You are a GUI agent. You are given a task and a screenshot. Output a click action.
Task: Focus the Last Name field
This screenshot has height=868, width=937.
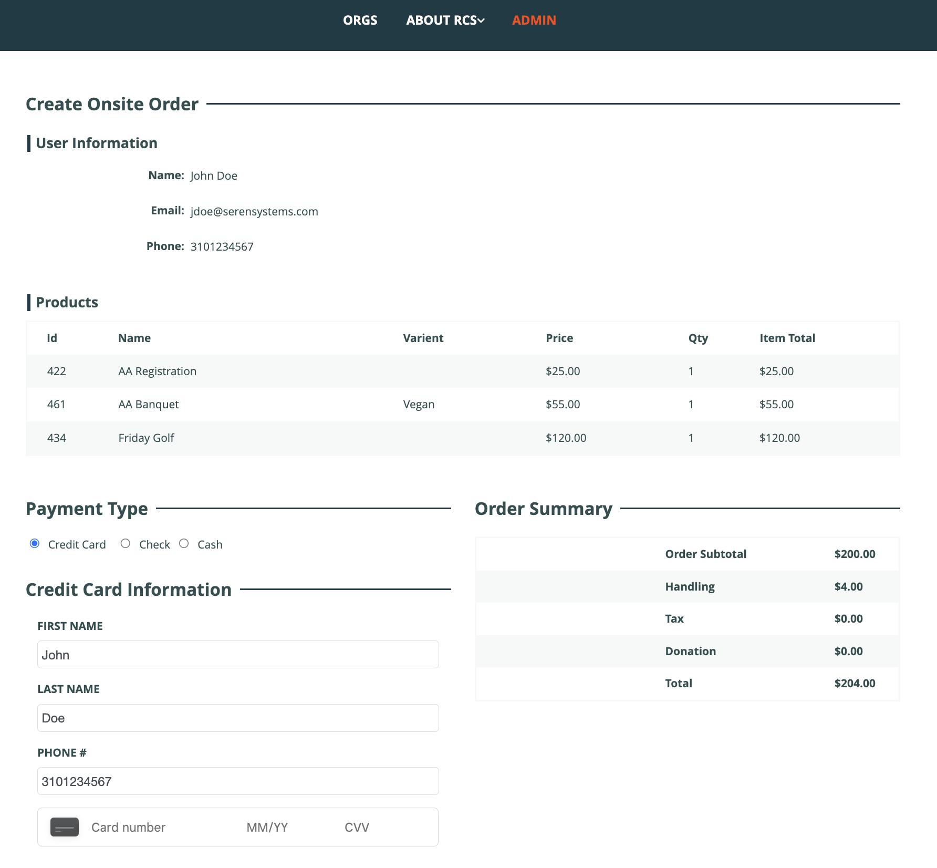[238, 718]
